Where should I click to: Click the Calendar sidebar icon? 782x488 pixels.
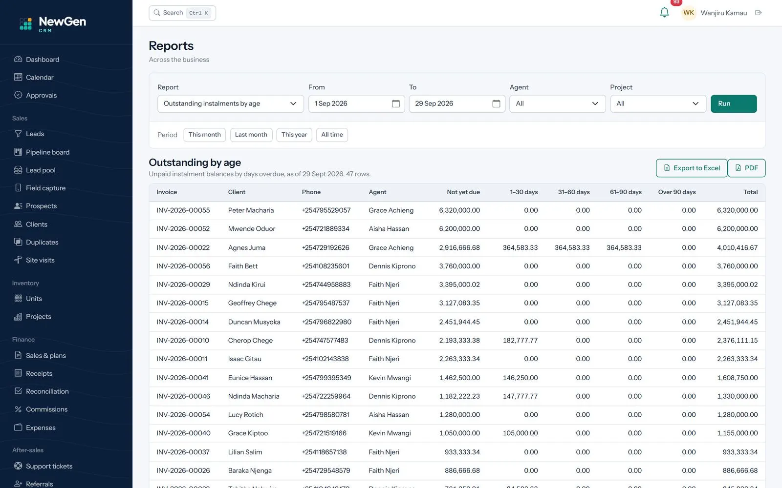point(18,77)
